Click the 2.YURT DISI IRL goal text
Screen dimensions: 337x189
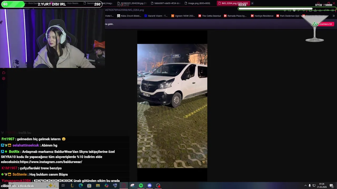pyautogui.click(x=52, y=4)
